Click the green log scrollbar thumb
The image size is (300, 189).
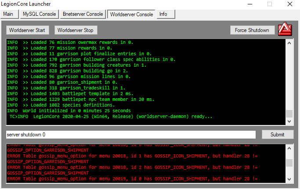pos(289,114)
